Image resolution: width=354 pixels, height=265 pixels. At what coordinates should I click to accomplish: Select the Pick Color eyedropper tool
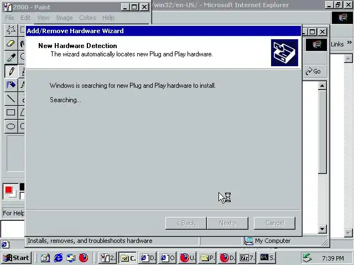(11, 57)
